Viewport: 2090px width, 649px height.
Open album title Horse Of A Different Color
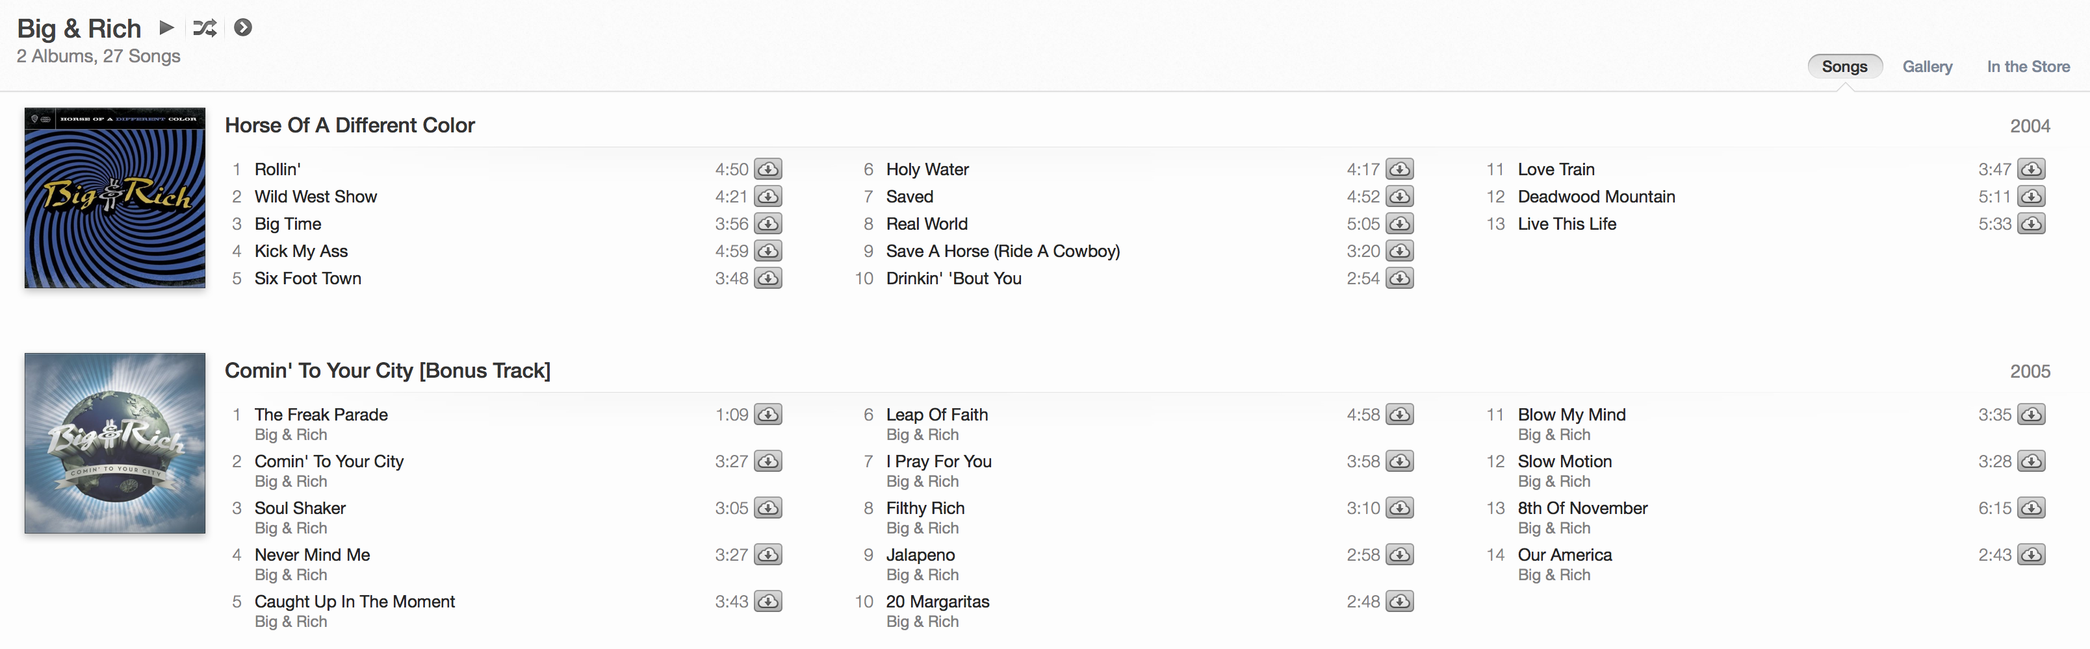click(x=350, y=126)
